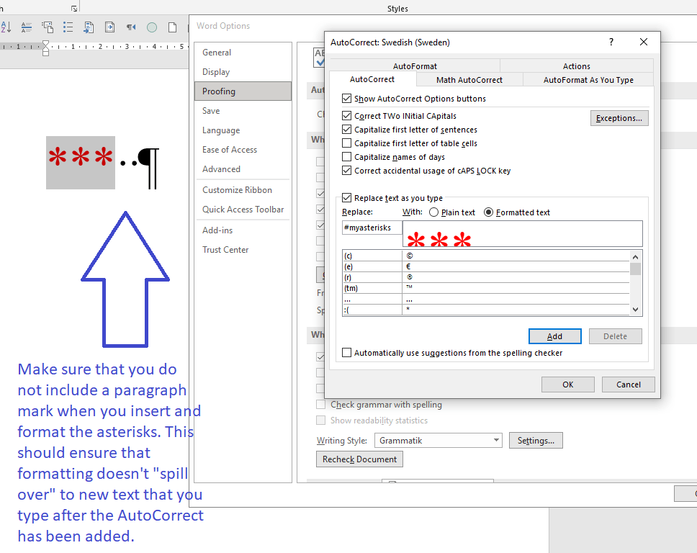The height and width of the screenshot is (553, 697).
Task: Click the Delete button
Action: (x=615, y=336)
